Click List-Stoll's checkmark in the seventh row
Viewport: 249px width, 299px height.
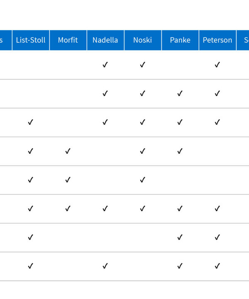[30, 238]
